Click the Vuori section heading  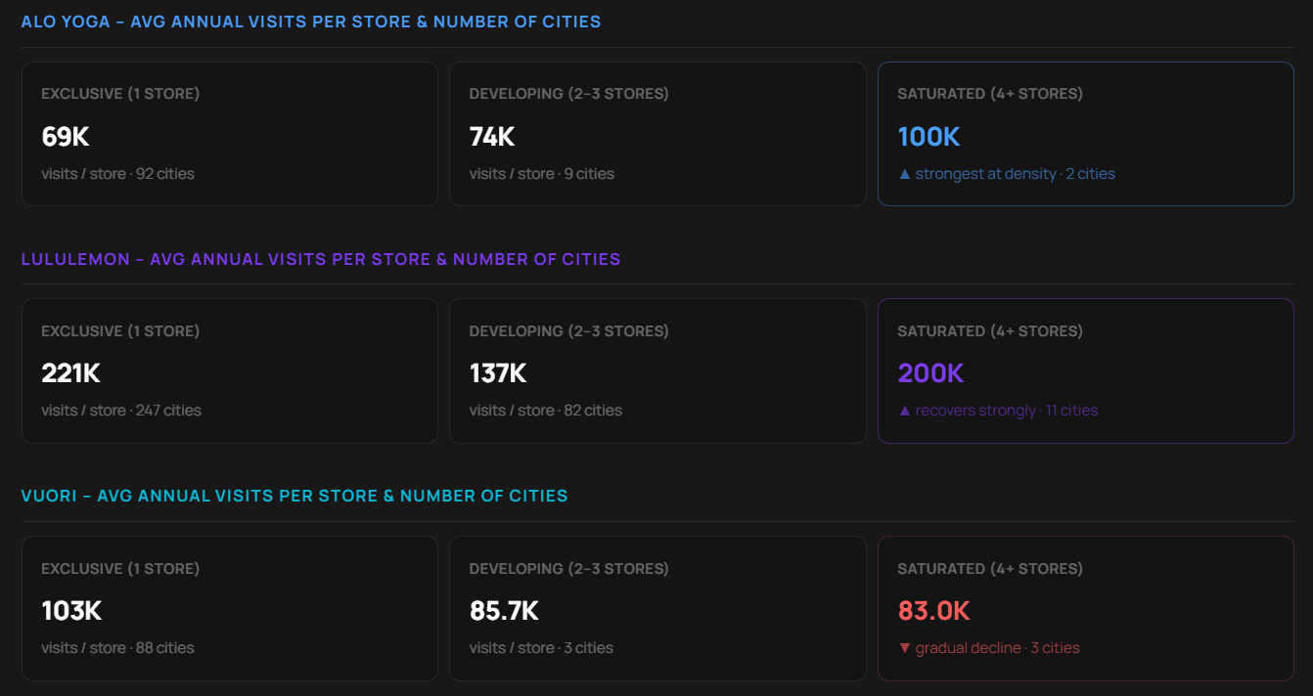294,496
